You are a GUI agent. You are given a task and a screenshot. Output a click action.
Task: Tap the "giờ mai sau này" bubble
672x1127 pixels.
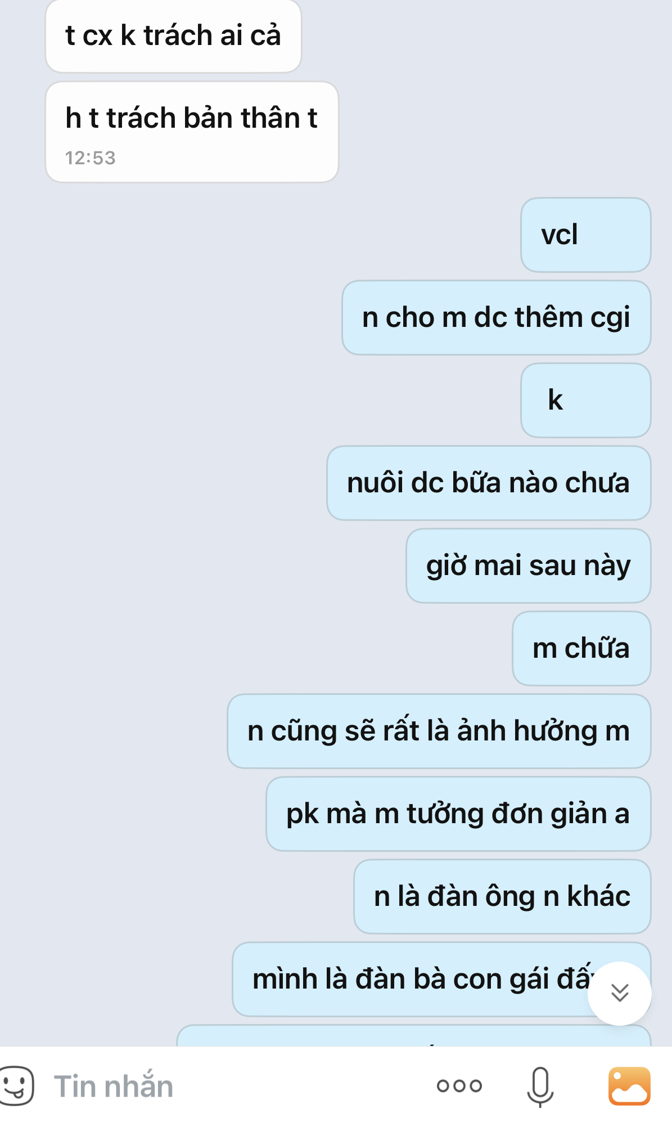pos(529,566)
